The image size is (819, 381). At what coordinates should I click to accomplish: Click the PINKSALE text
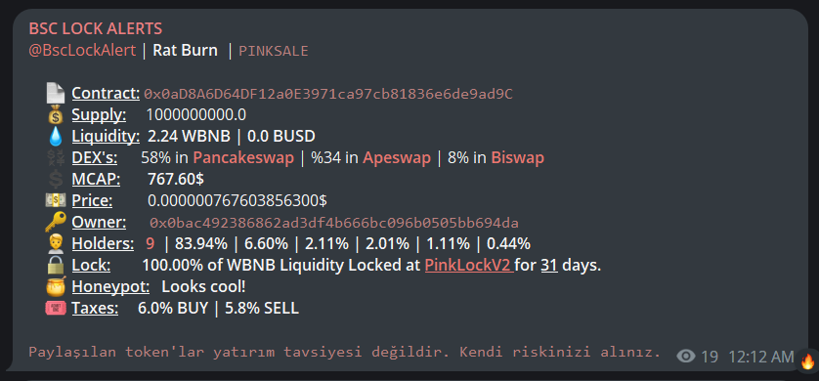click(x=274, y=51)
